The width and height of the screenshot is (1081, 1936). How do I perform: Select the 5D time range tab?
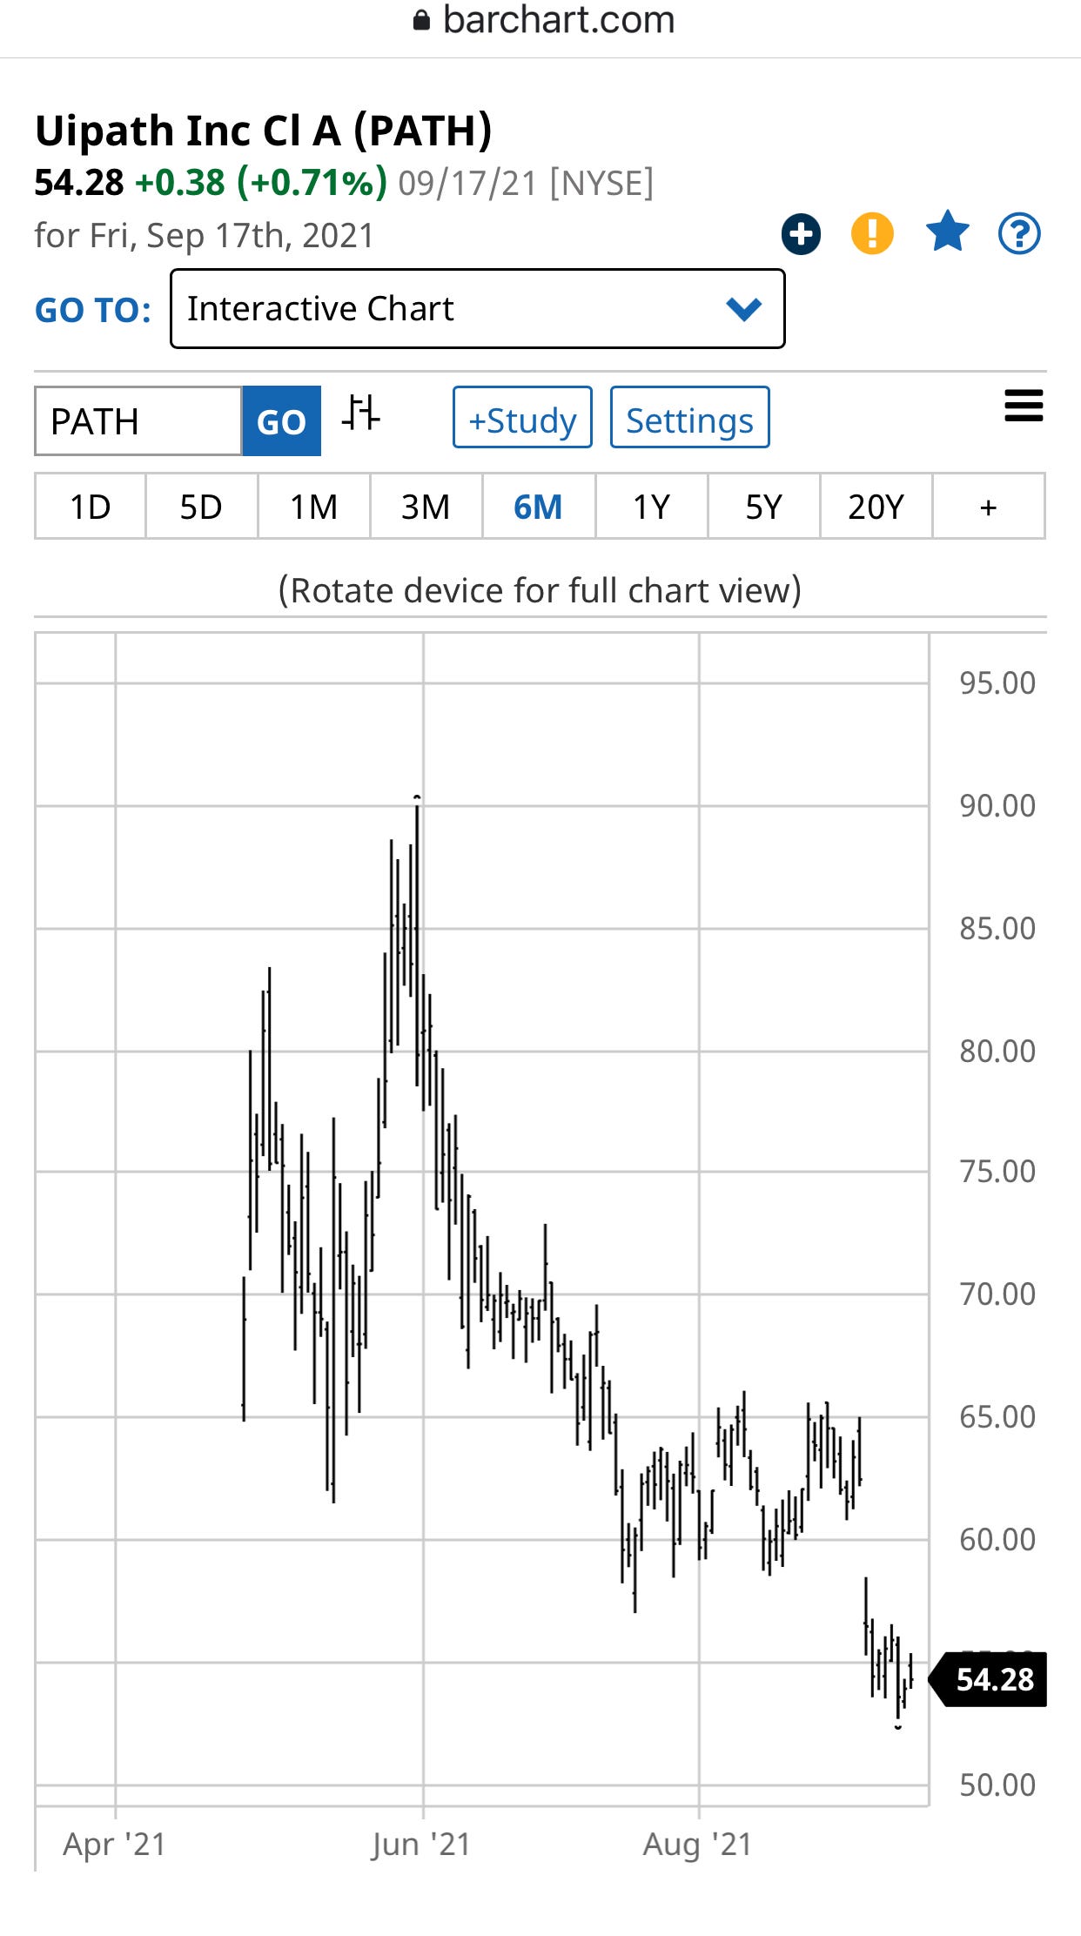point(201,507)
